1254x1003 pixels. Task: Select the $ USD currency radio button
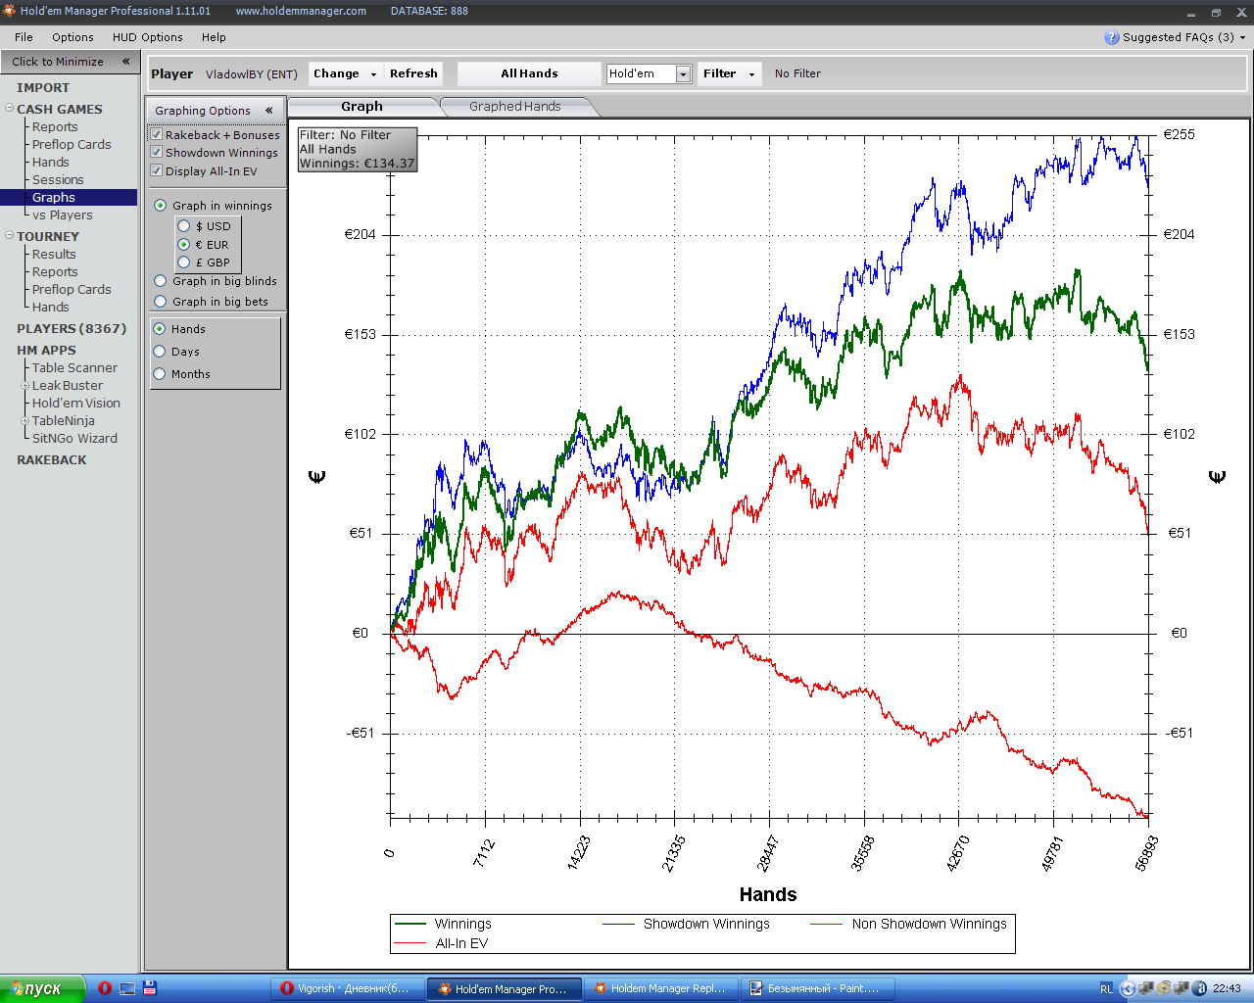[183, 226]
